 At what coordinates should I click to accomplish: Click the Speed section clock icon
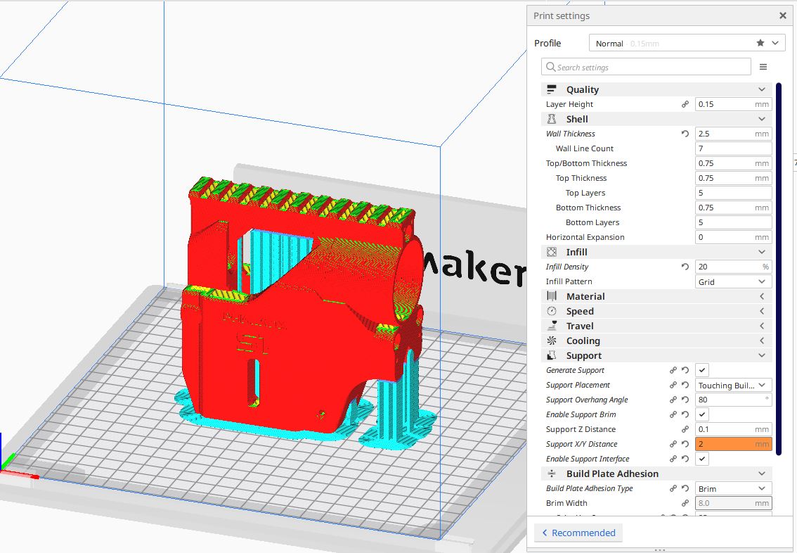click(x=552, y=311)
